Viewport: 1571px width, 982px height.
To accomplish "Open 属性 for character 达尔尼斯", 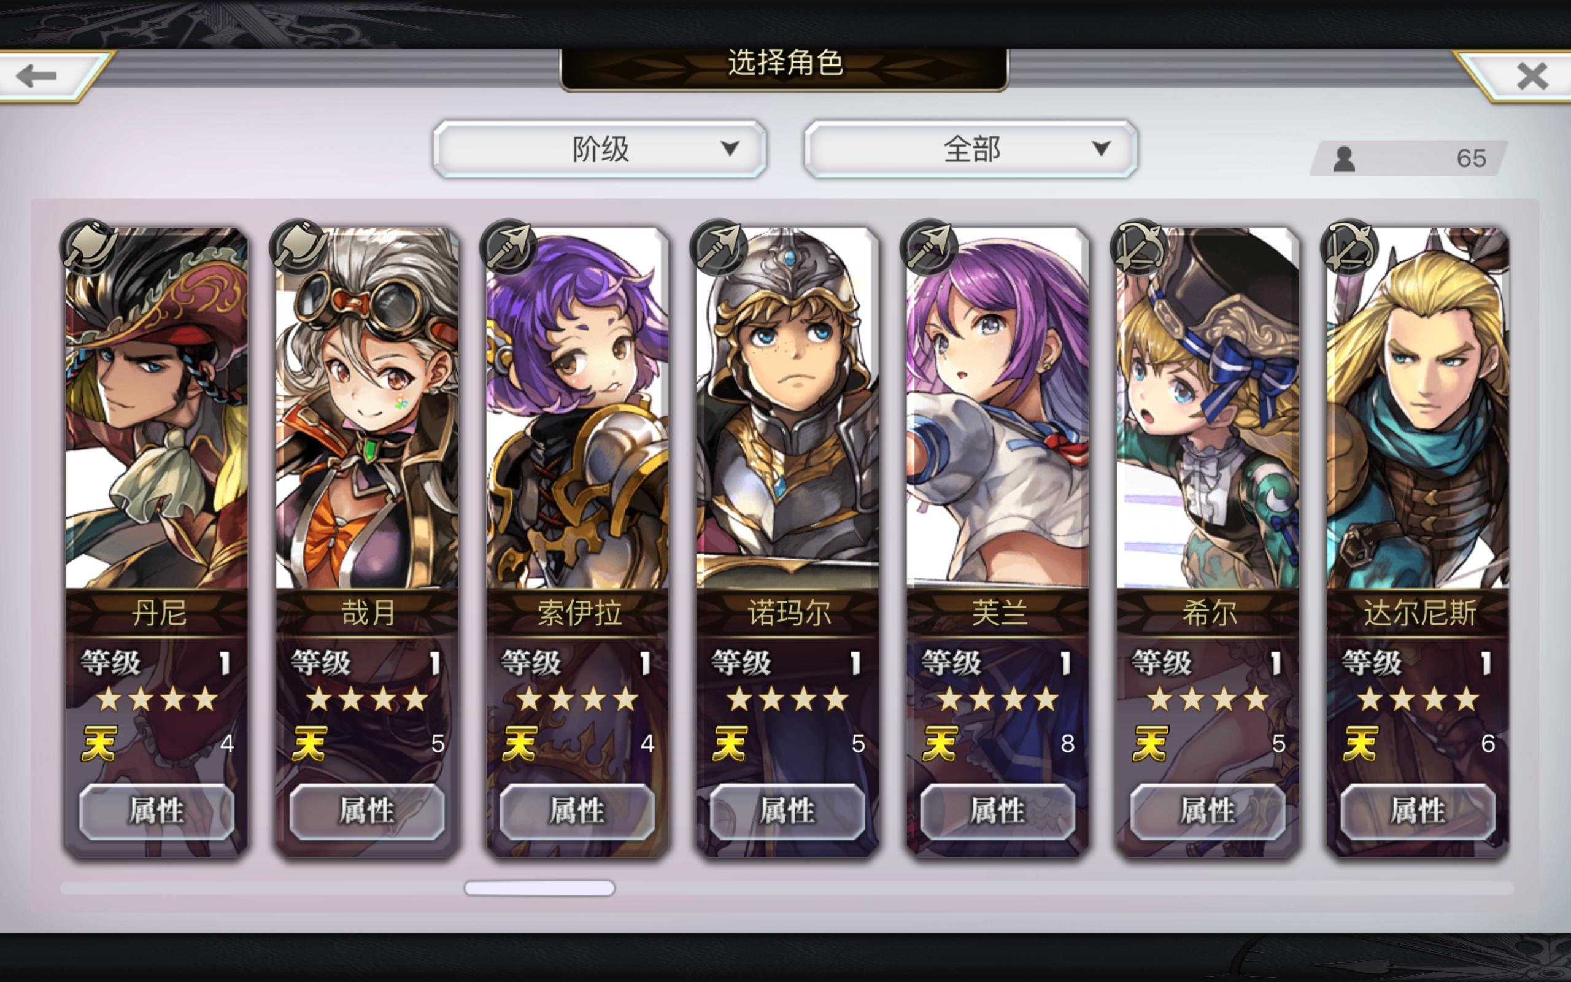I will tap(1418, 811).
